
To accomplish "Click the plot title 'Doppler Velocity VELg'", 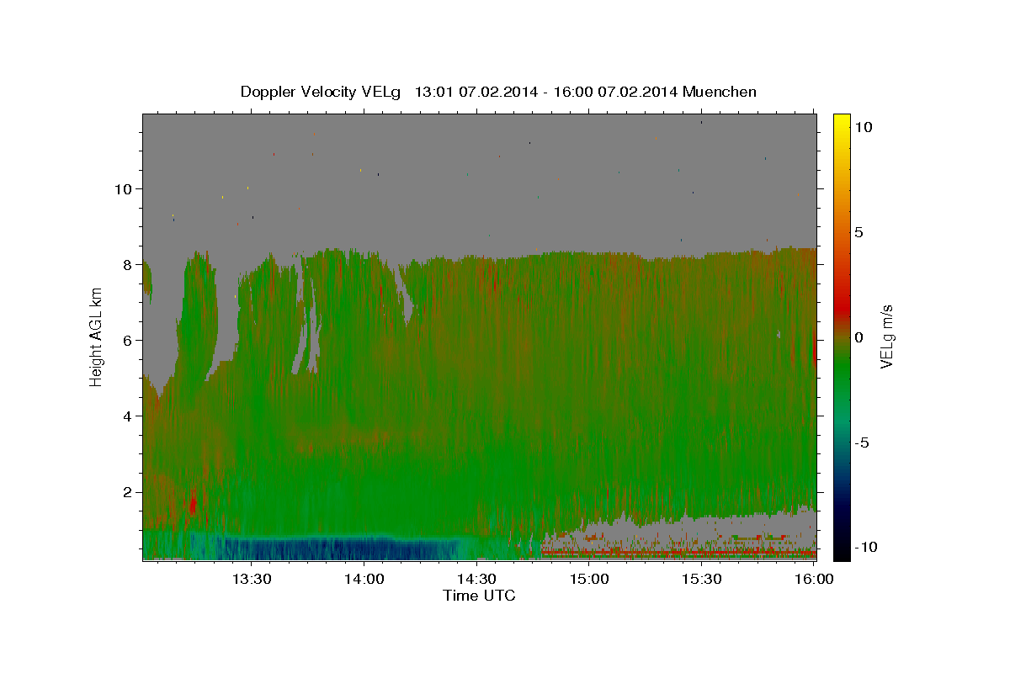I will (x=322, y=92).
